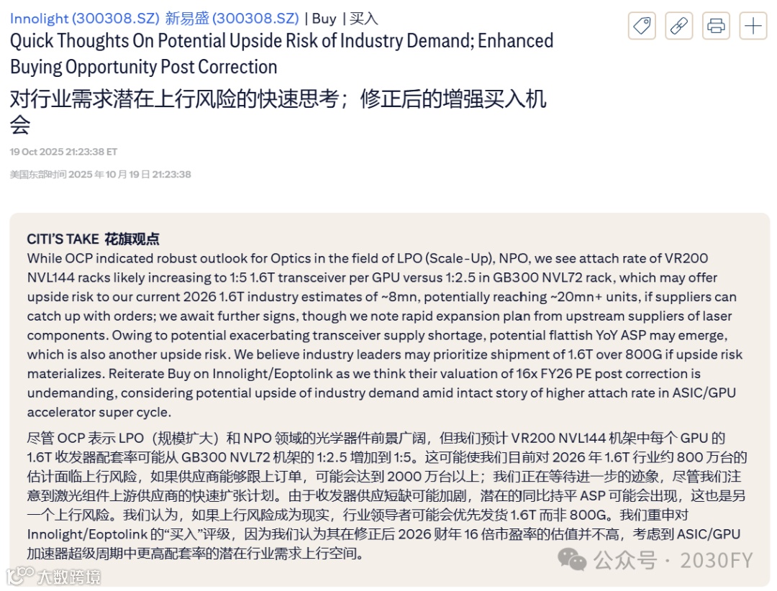Copy link with the chain icon
Viewport: 777px width, 591px height.
(678, 25)
